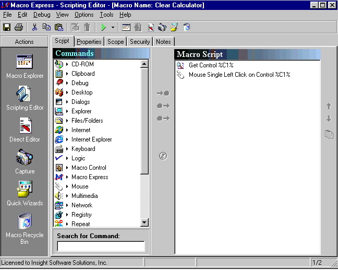Expand the Clipboard command category
This screenshot has height=270, width=338.
67,74
